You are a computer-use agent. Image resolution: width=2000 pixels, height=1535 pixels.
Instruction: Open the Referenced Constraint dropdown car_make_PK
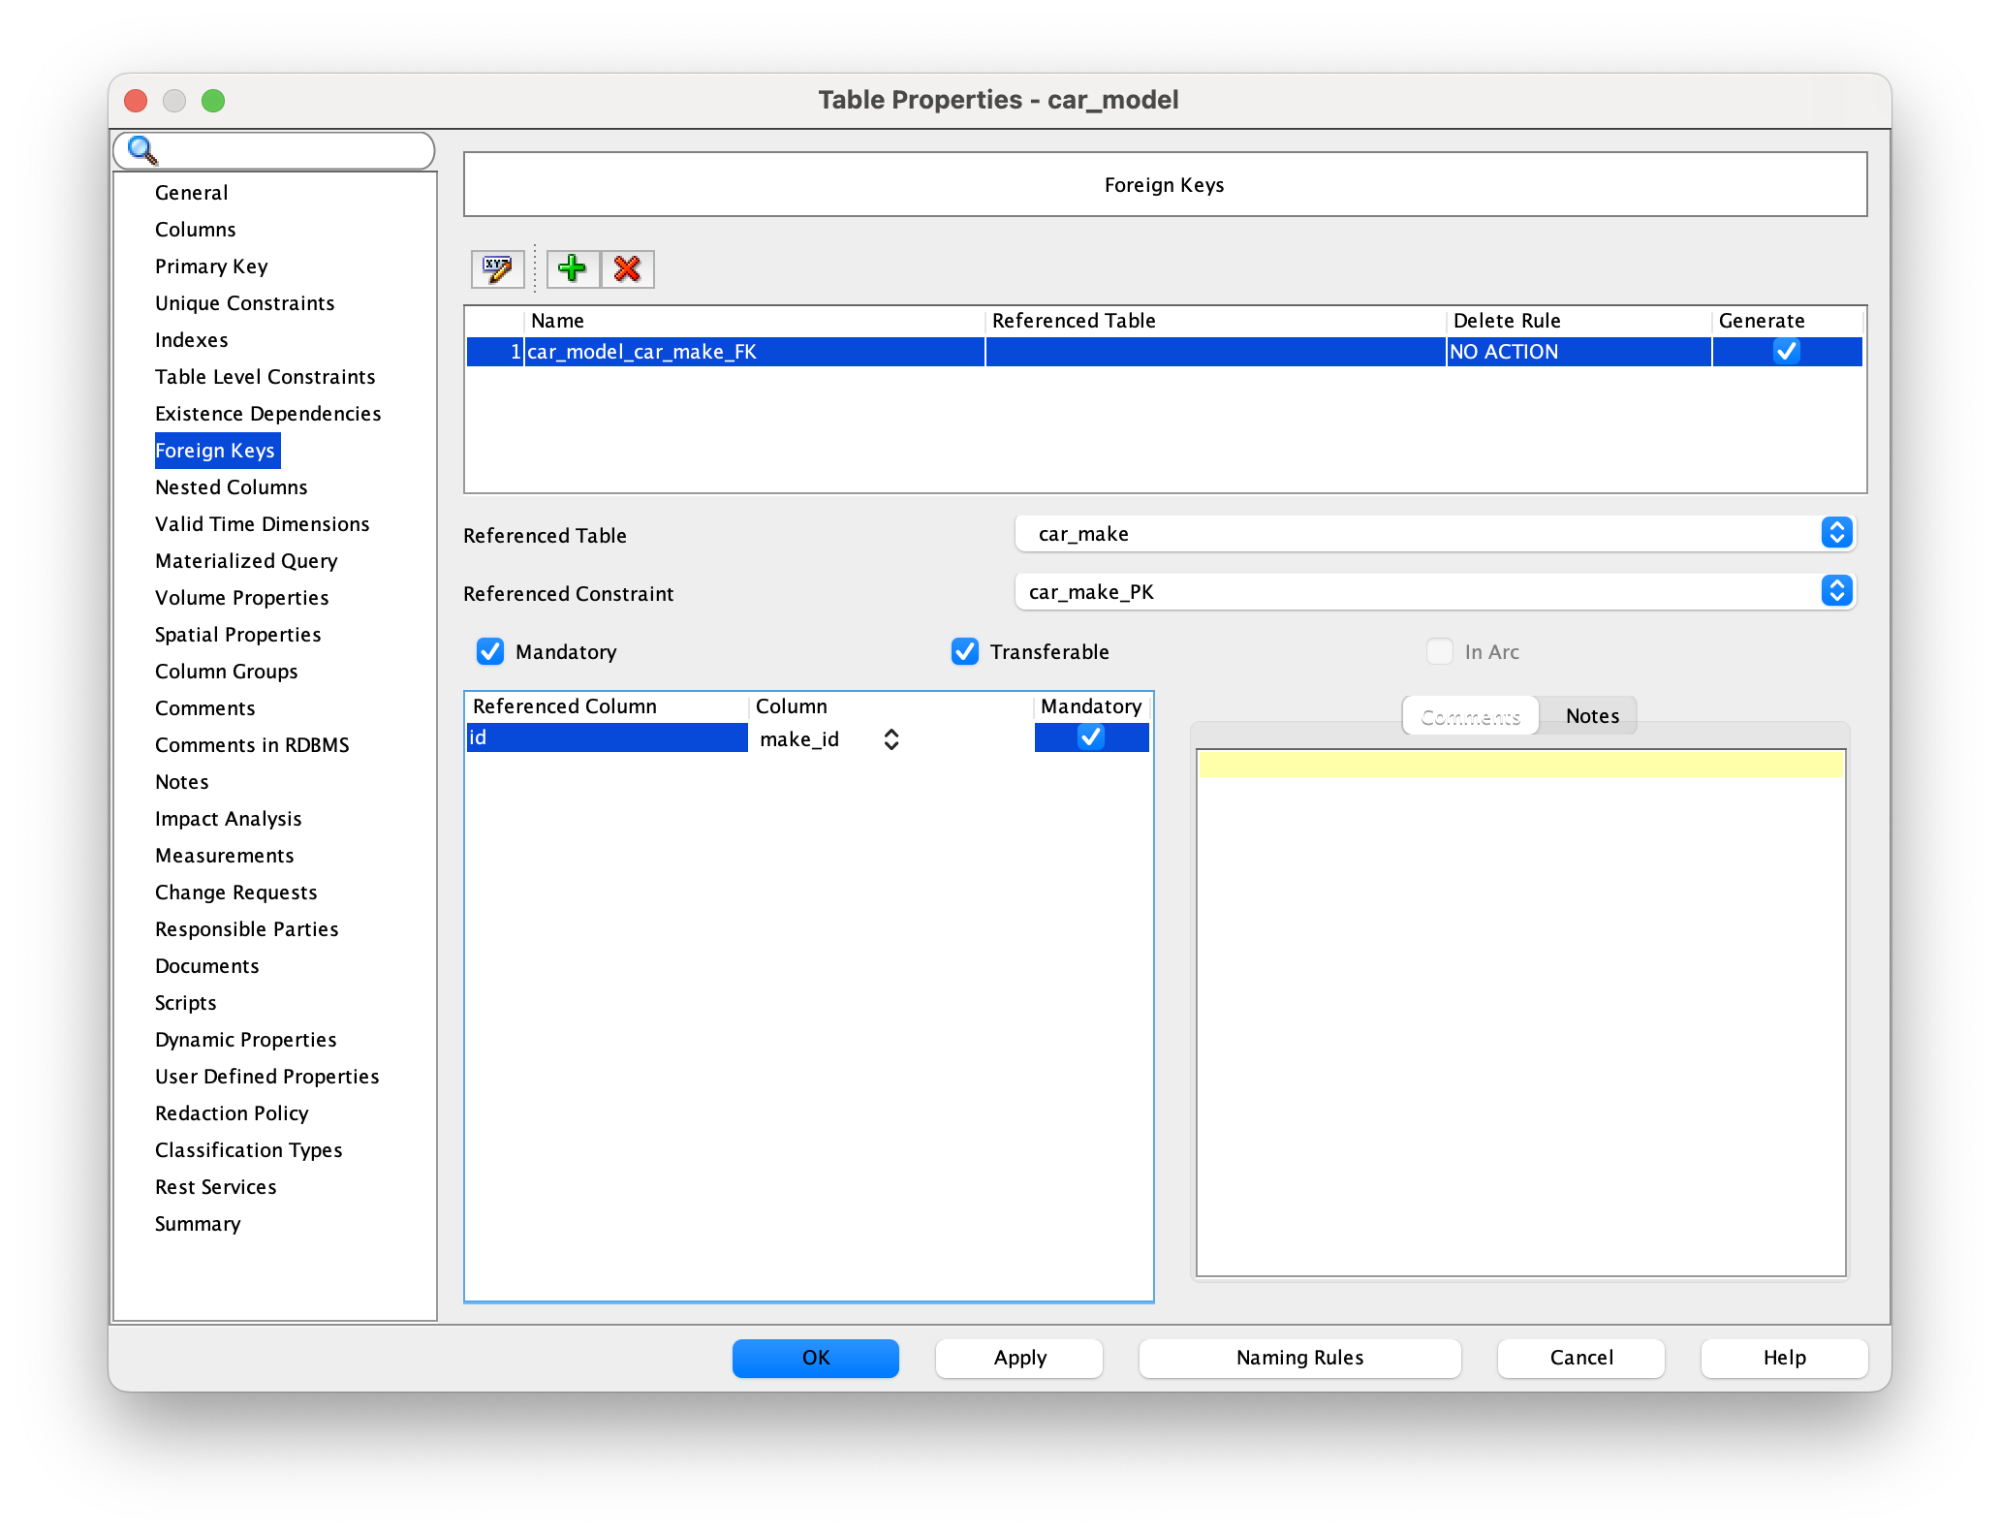1836,591
